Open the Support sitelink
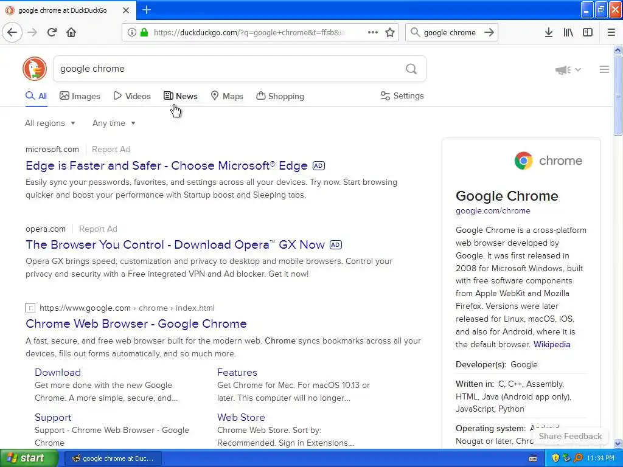 point(53,417)
